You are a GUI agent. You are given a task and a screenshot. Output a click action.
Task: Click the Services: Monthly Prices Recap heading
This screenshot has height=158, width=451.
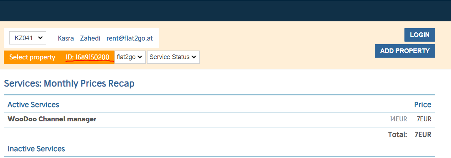(69, 84)
